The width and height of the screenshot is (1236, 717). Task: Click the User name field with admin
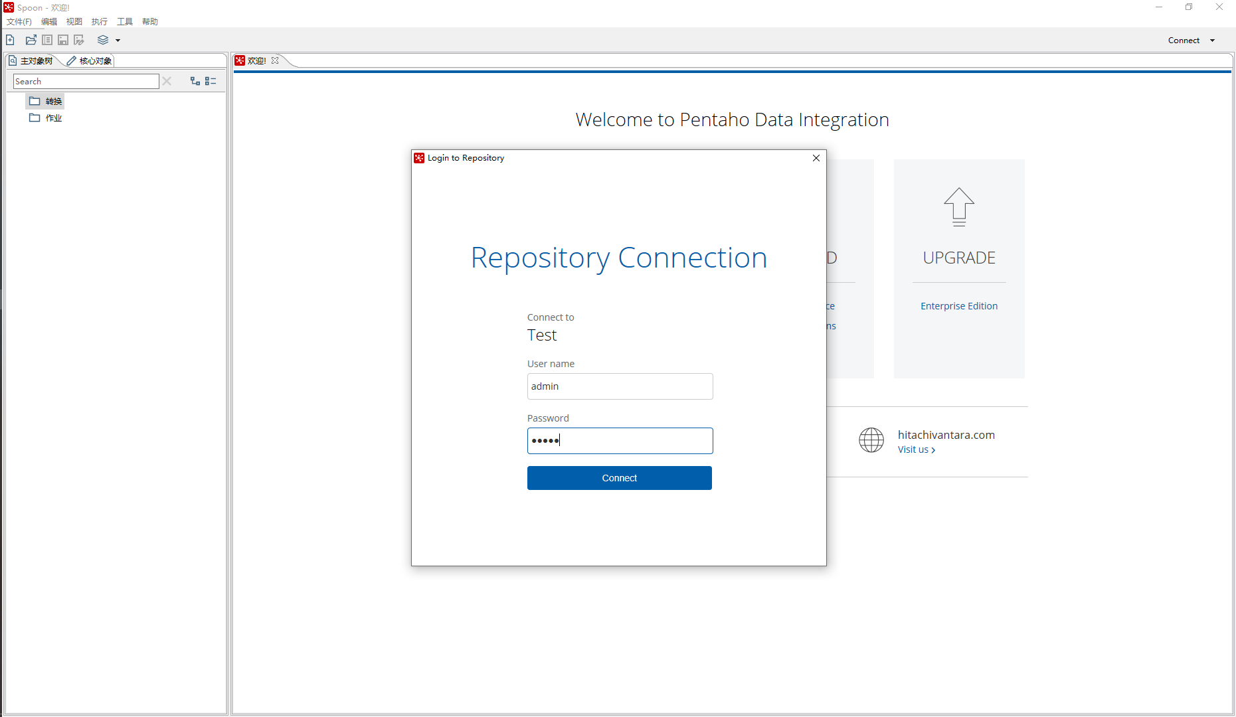(620, 386)
